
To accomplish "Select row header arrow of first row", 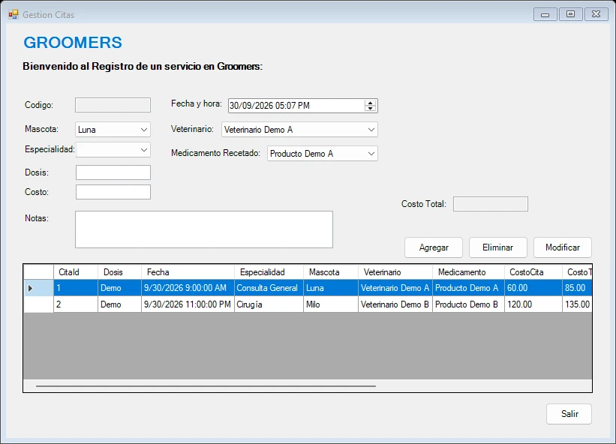I will pyautogui.click(x=38, y=288).
